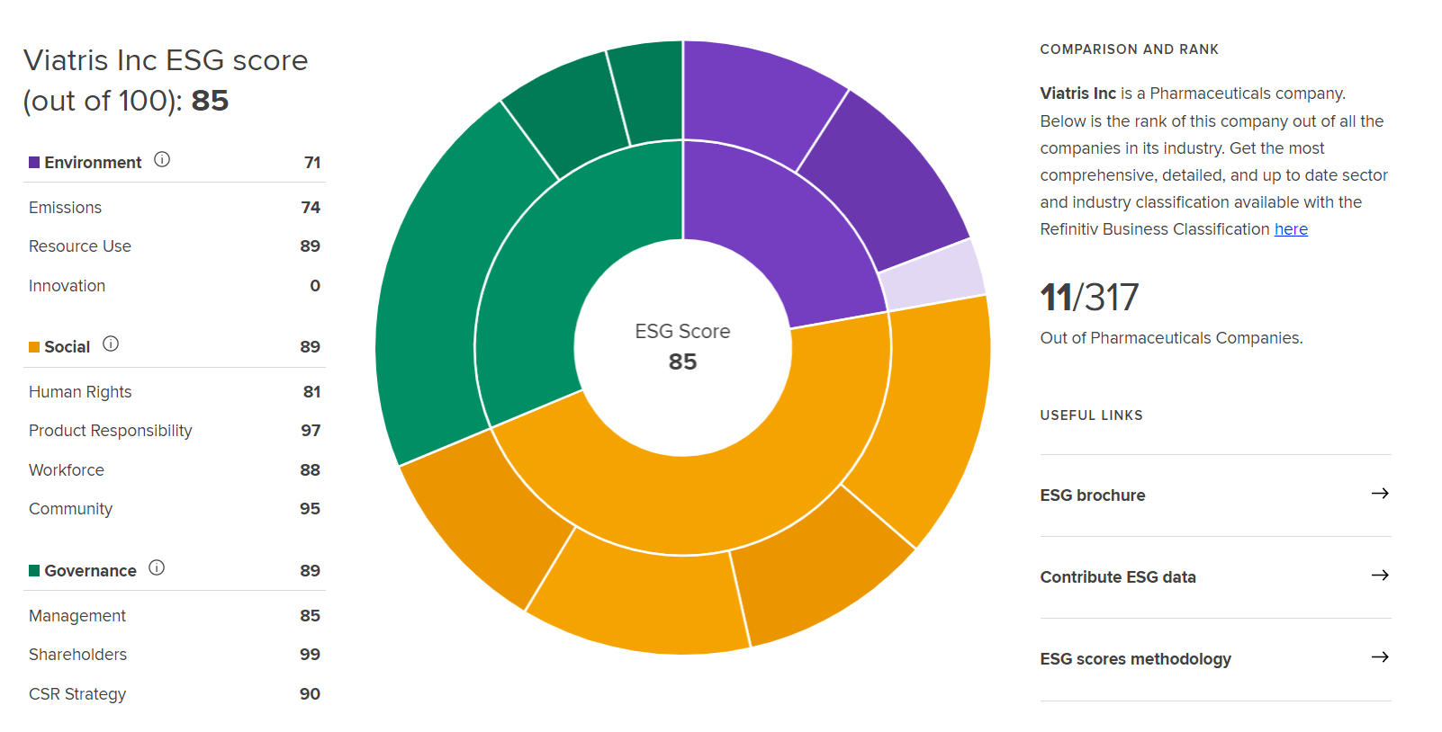The height and width of the screenshot is (732, 1442).
Task: Click the arrow beside Contribute ESG data
Action: click(1380, 576)
